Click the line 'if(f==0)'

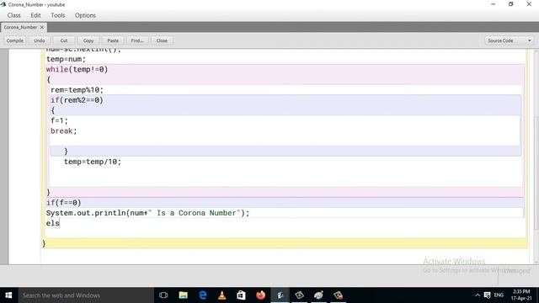pos(64,203)
